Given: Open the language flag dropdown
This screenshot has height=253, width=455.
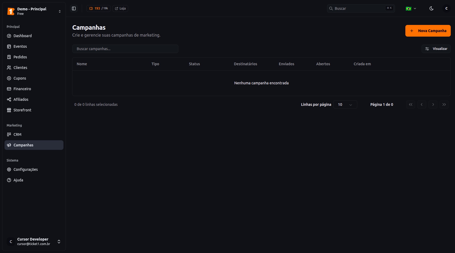Looking at the screenshot, I should [x=411, y=8].
